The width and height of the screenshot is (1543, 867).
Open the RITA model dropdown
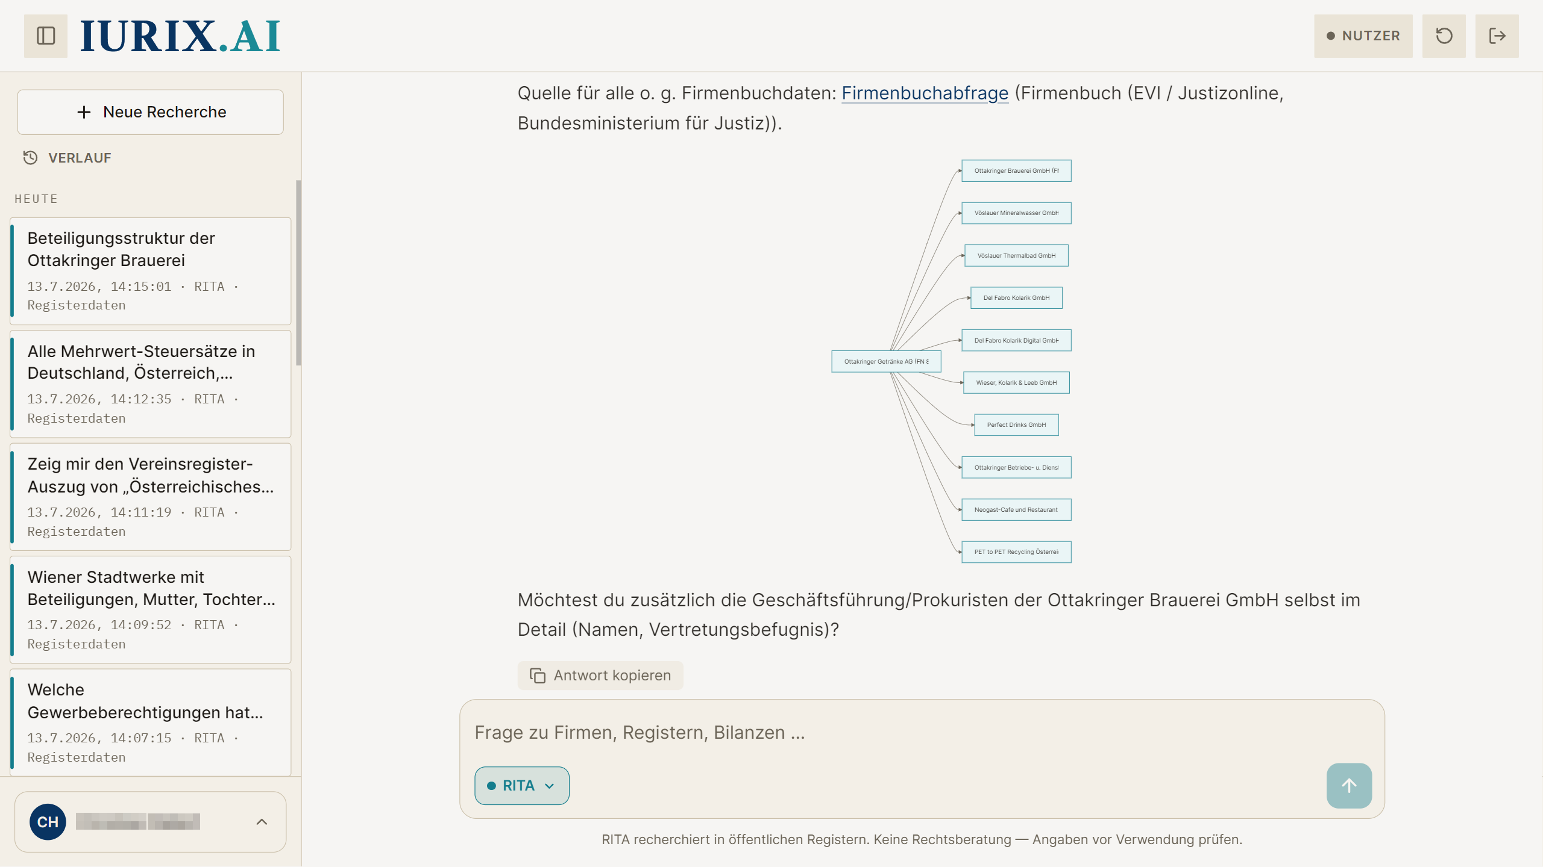(x=522, y=786)
